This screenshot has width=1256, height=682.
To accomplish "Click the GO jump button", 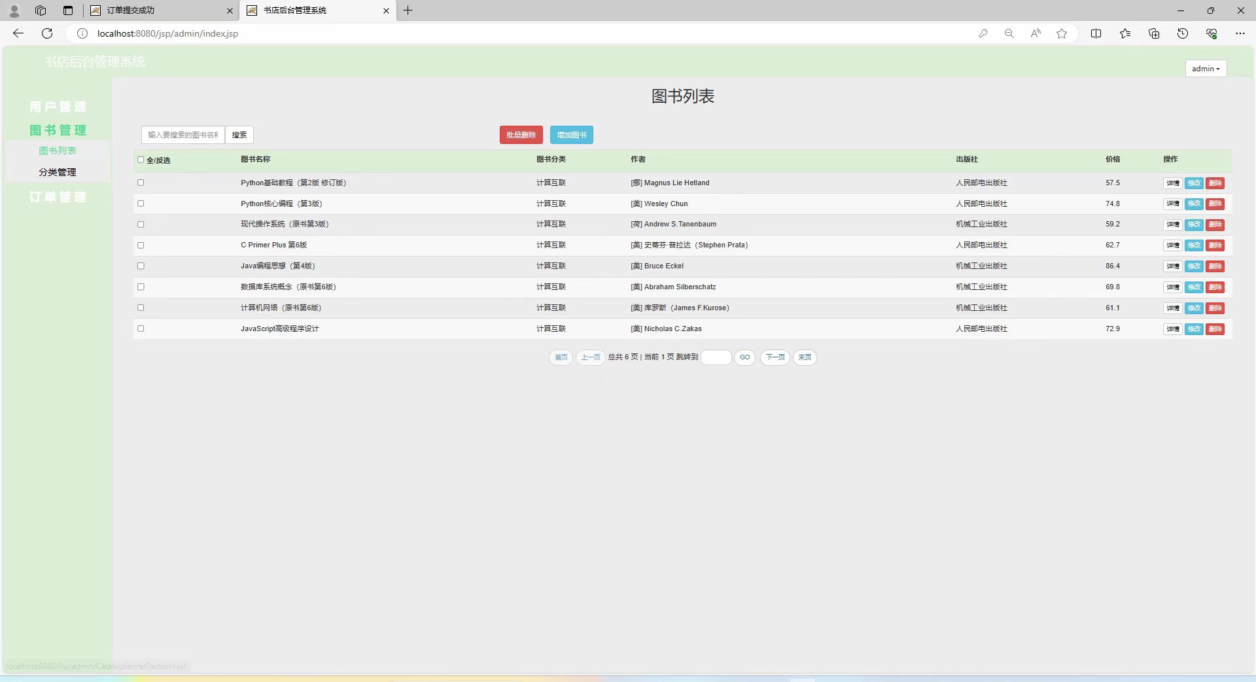I will point(744,357).
